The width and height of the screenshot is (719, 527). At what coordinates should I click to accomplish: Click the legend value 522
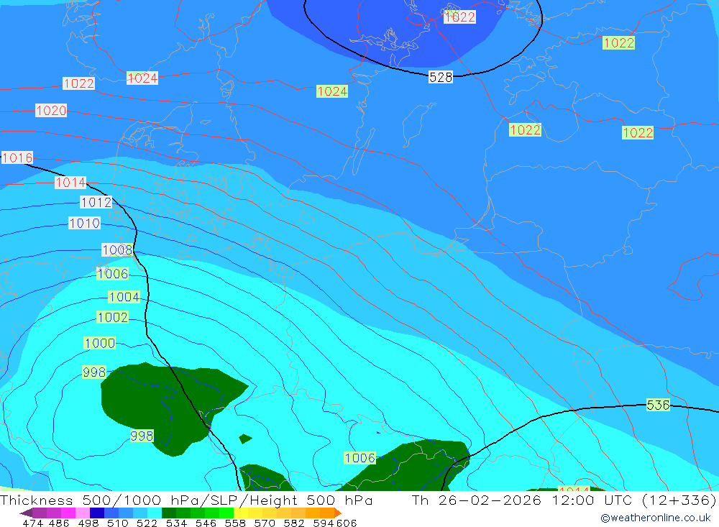click(x=147, y=523)
